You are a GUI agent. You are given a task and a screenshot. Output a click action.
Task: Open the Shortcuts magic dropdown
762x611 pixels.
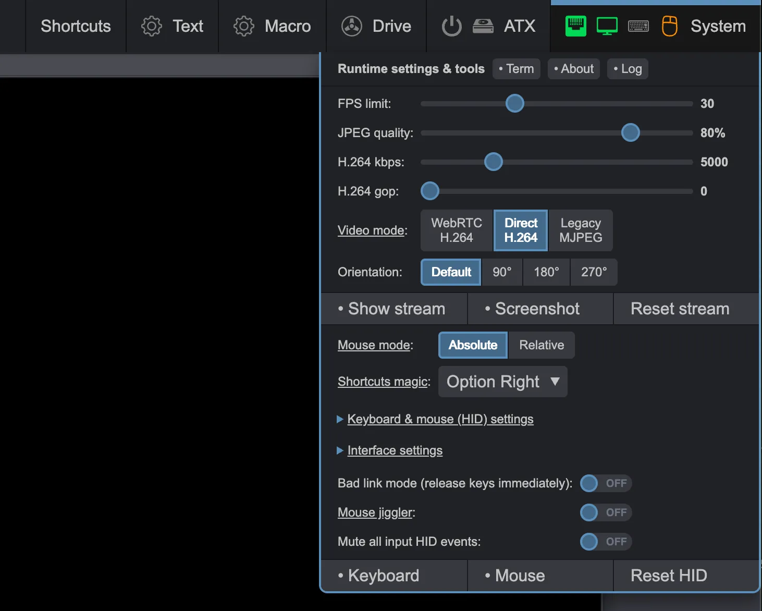503,382
